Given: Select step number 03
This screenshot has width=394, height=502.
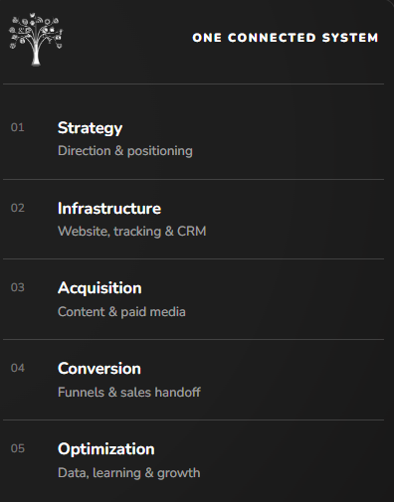Looking at the screenshot, I should click(x=18, y=287).
